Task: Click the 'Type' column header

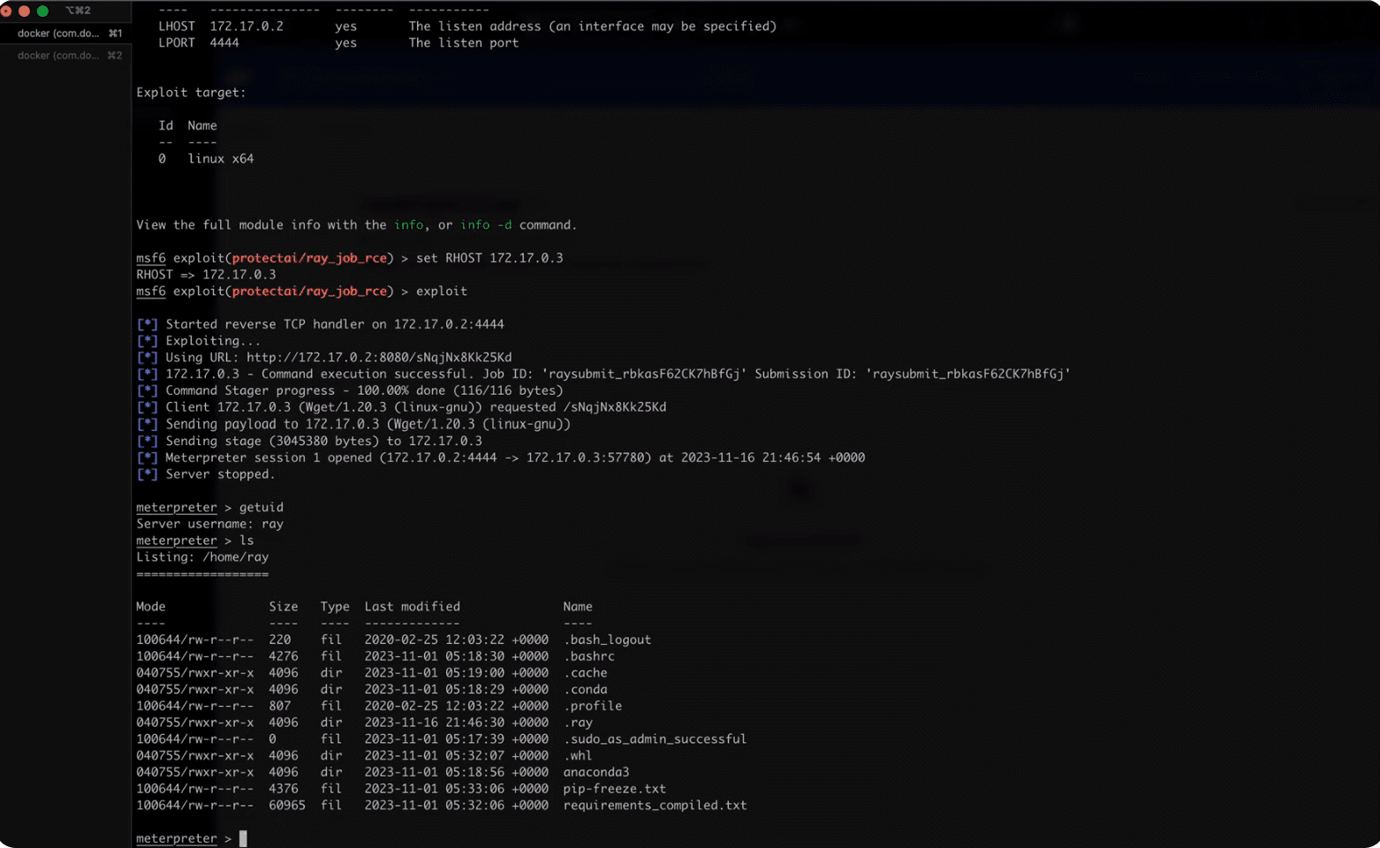Action: [x=335, y=607]
